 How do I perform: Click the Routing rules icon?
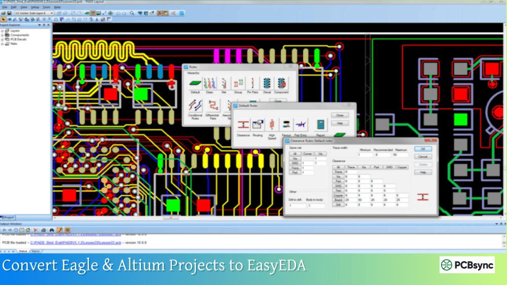(258, 124)
